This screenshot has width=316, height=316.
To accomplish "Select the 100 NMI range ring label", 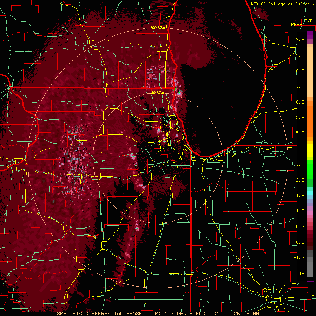I will [158, 28].
